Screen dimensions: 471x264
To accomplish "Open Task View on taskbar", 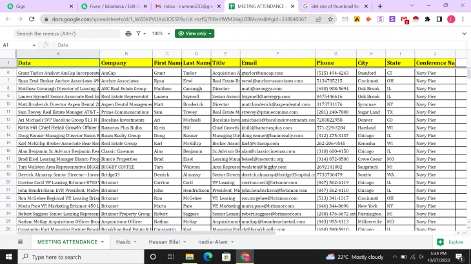I will pos(170,257).
